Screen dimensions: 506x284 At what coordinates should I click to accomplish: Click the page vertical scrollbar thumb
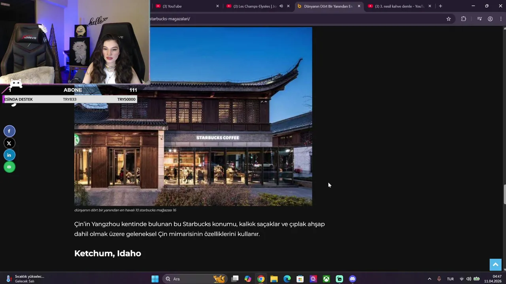[504, 194]
